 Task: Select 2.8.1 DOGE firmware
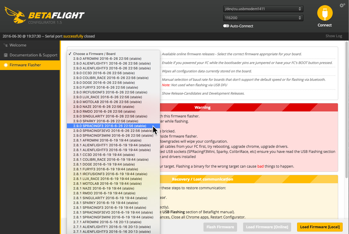click(x=113, y=165)
